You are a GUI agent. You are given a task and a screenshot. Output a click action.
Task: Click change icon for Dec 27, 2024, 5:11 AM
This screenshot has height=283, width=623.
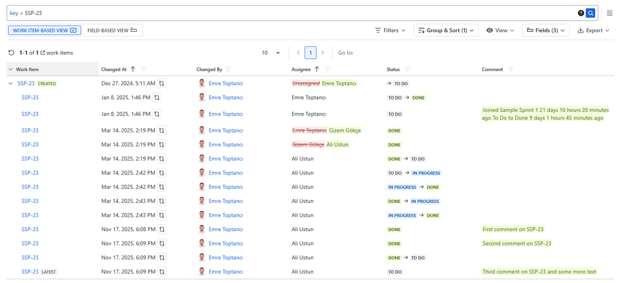coord(162,84)
